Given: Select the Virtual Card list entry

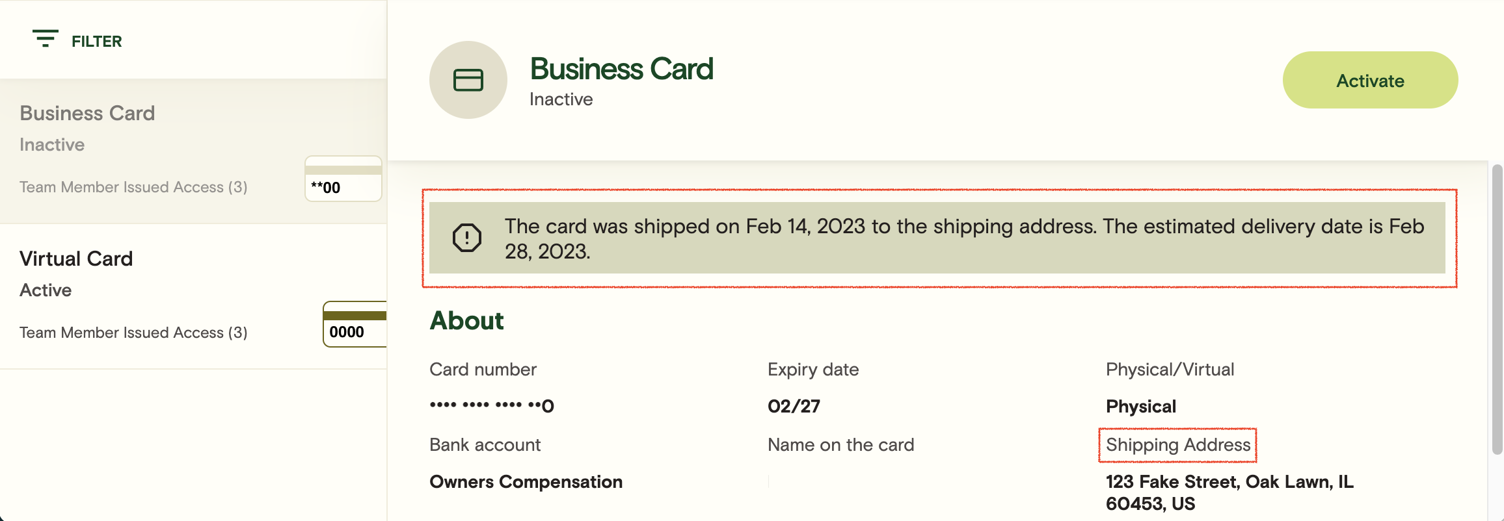Looking at the screenshot, I should pyautogui.click(x=76, y=259).
